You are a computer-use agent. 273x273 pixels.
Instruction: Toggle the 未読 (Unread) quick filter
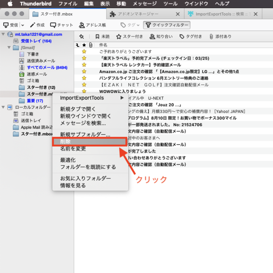[101, 37]
